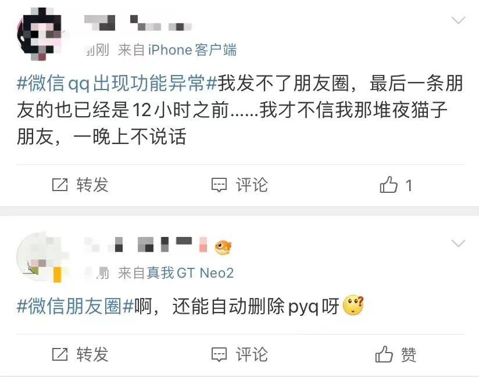Image resolution: width=479 pixels, height=377 pixels.
Task: Tap the comment bubble icon on second post
Action: (x=219, y=354)
